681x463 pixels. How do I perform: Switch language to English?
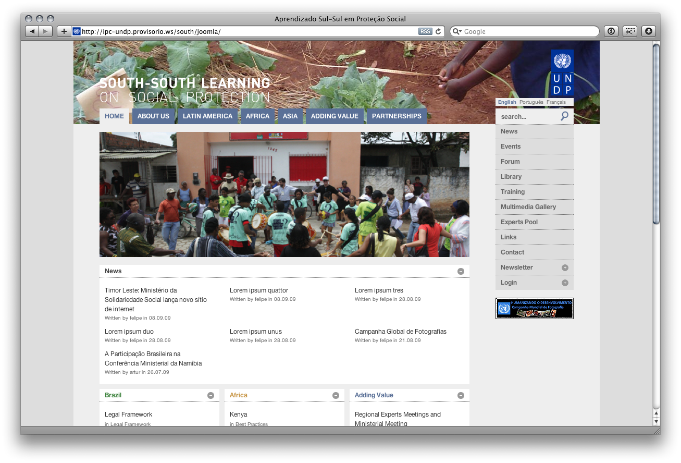(507, 102)
